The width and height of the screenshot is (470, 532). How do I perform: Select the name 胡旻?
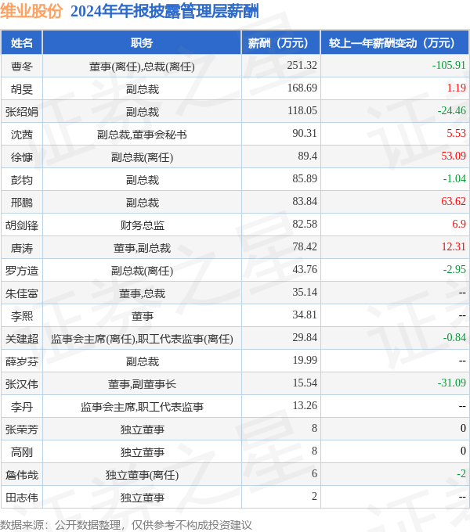click(x=22, y=89)
